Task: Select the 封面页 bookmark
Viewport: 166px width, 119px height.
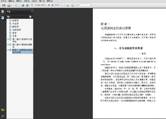Action: [x=15, y=20]
